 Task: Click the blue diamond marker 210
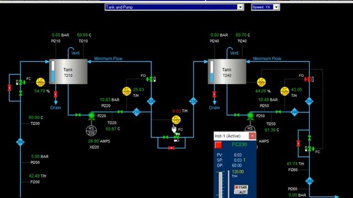pyautogui.click(x=136, y=112)
